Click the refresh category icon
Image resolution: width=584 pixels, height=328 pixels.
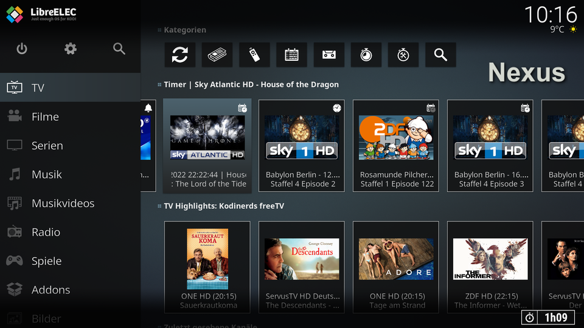pos(180,55)
